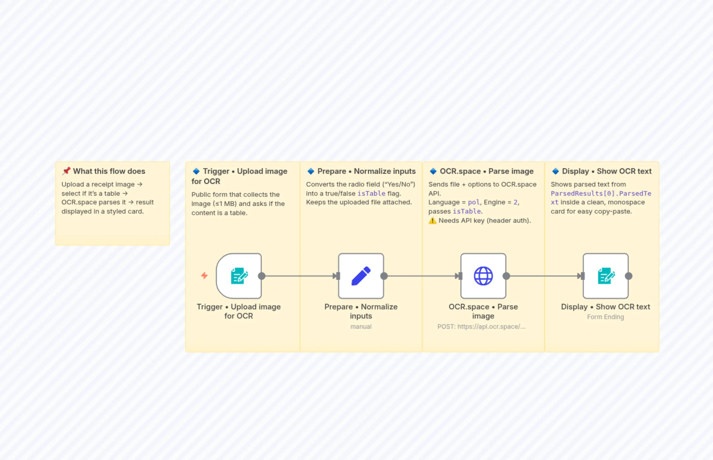713x460 pixels.
Task: Click the POST https://api.ocr.space URL label
Action: coord(482,326)
